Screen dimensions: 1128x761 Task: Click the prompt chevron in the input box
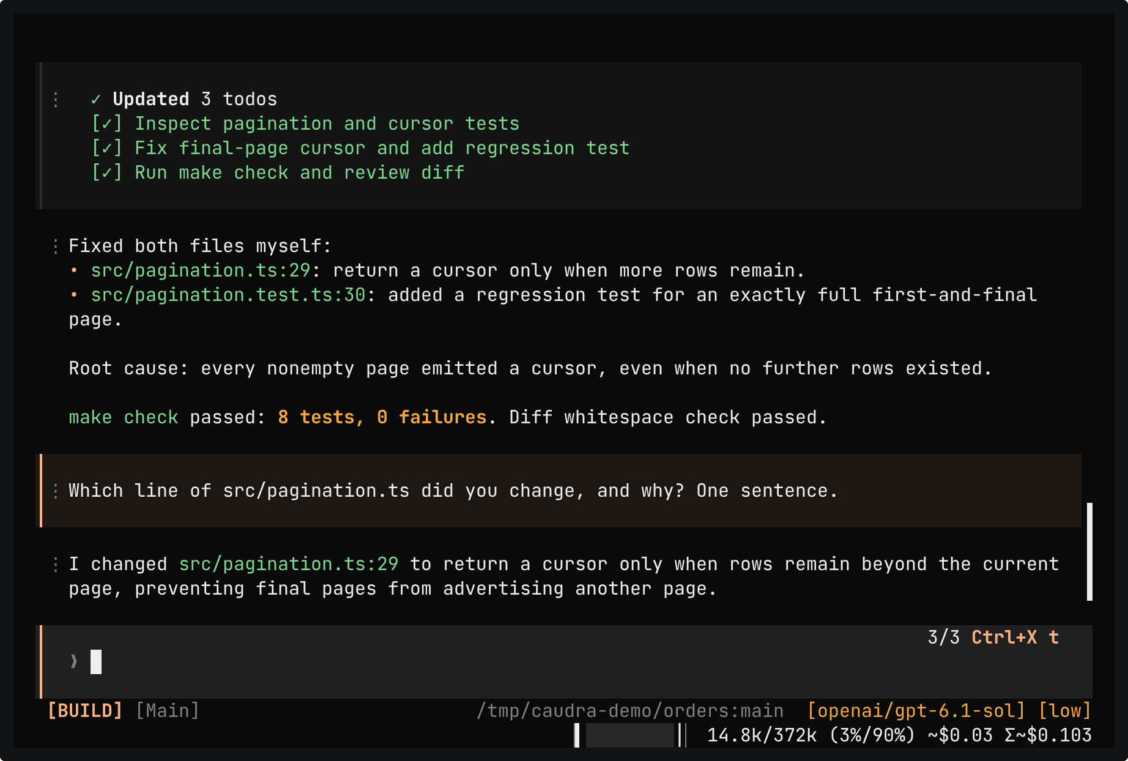tap(74, 661)
